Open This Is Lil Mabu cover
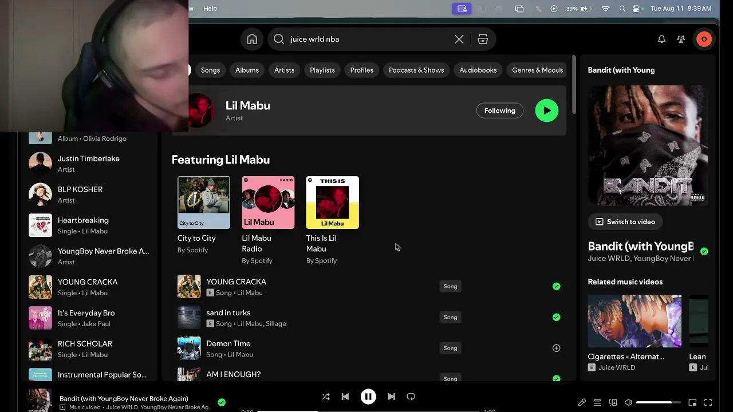This screenshot has width=733, height=412. coord(333,203)
